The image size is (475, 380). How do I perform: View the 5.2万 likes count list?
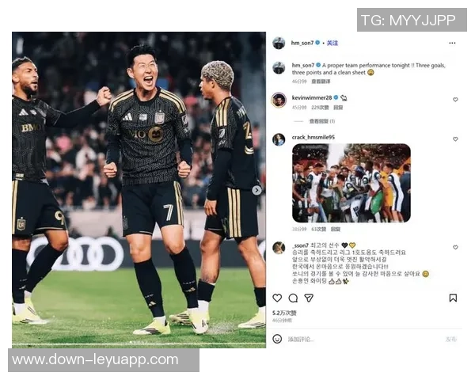pos(284,313)
